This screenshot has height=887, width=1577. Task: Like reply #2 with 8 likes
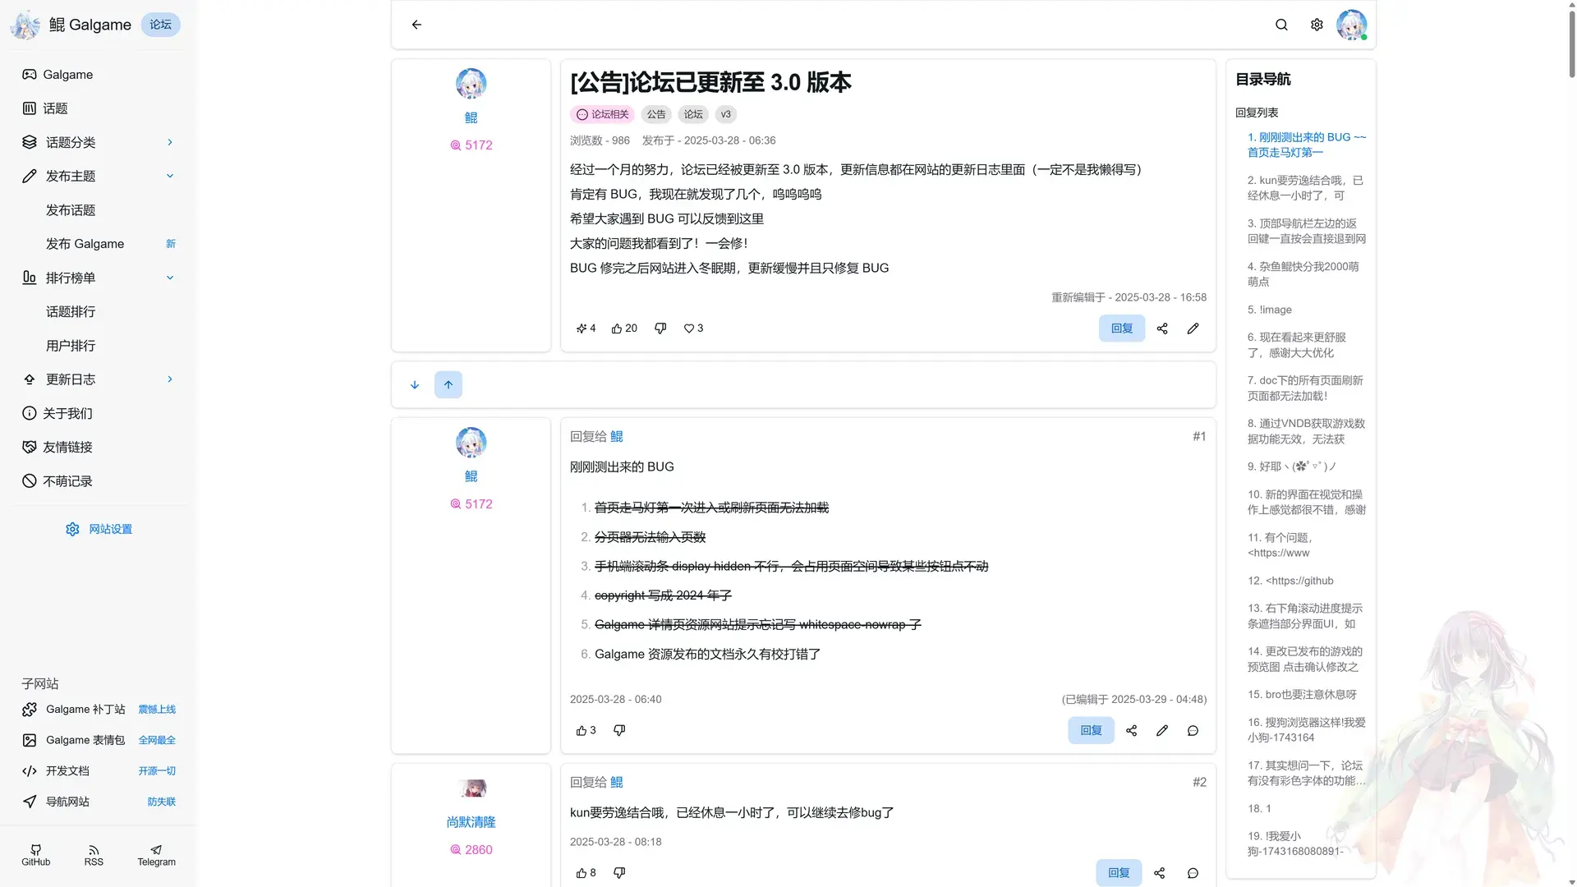coord(586,873)
